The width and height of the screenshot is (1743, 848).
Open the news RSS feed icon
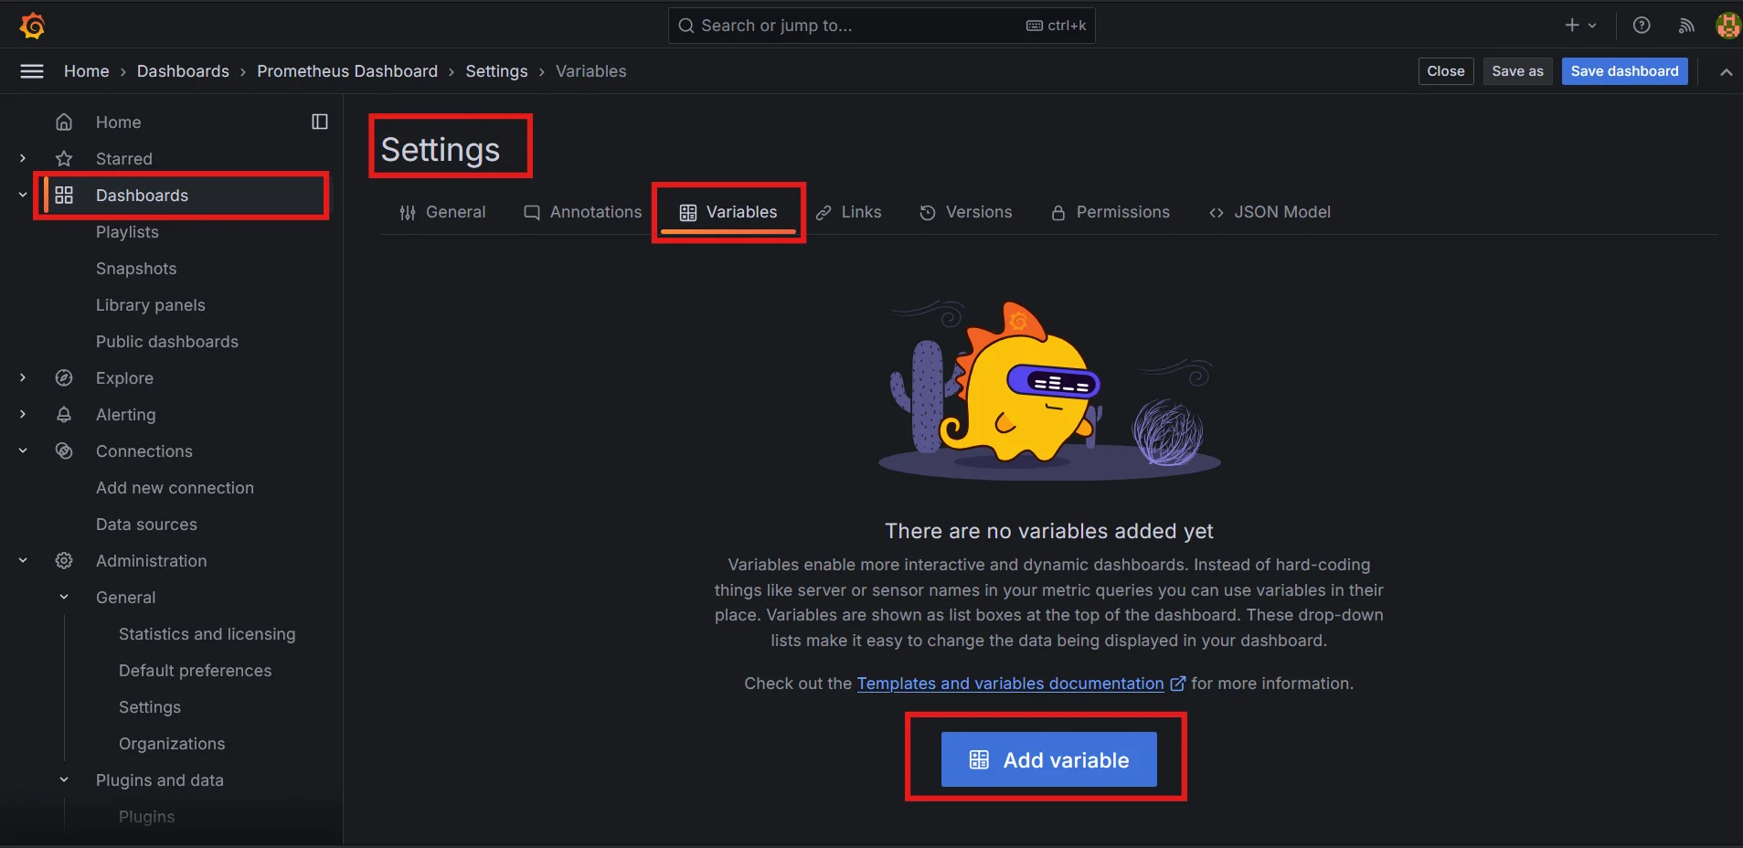pyautogui.click(x=1686, y=26)
